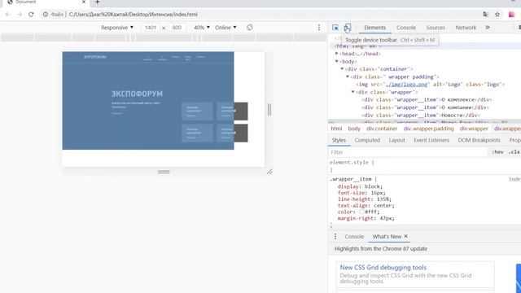Open the drawer three-dot menu beside Console

point(335,237)
